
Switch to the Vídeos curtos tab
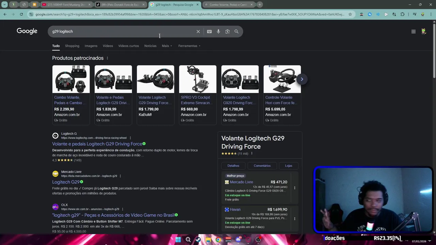(x=128, y=46)
